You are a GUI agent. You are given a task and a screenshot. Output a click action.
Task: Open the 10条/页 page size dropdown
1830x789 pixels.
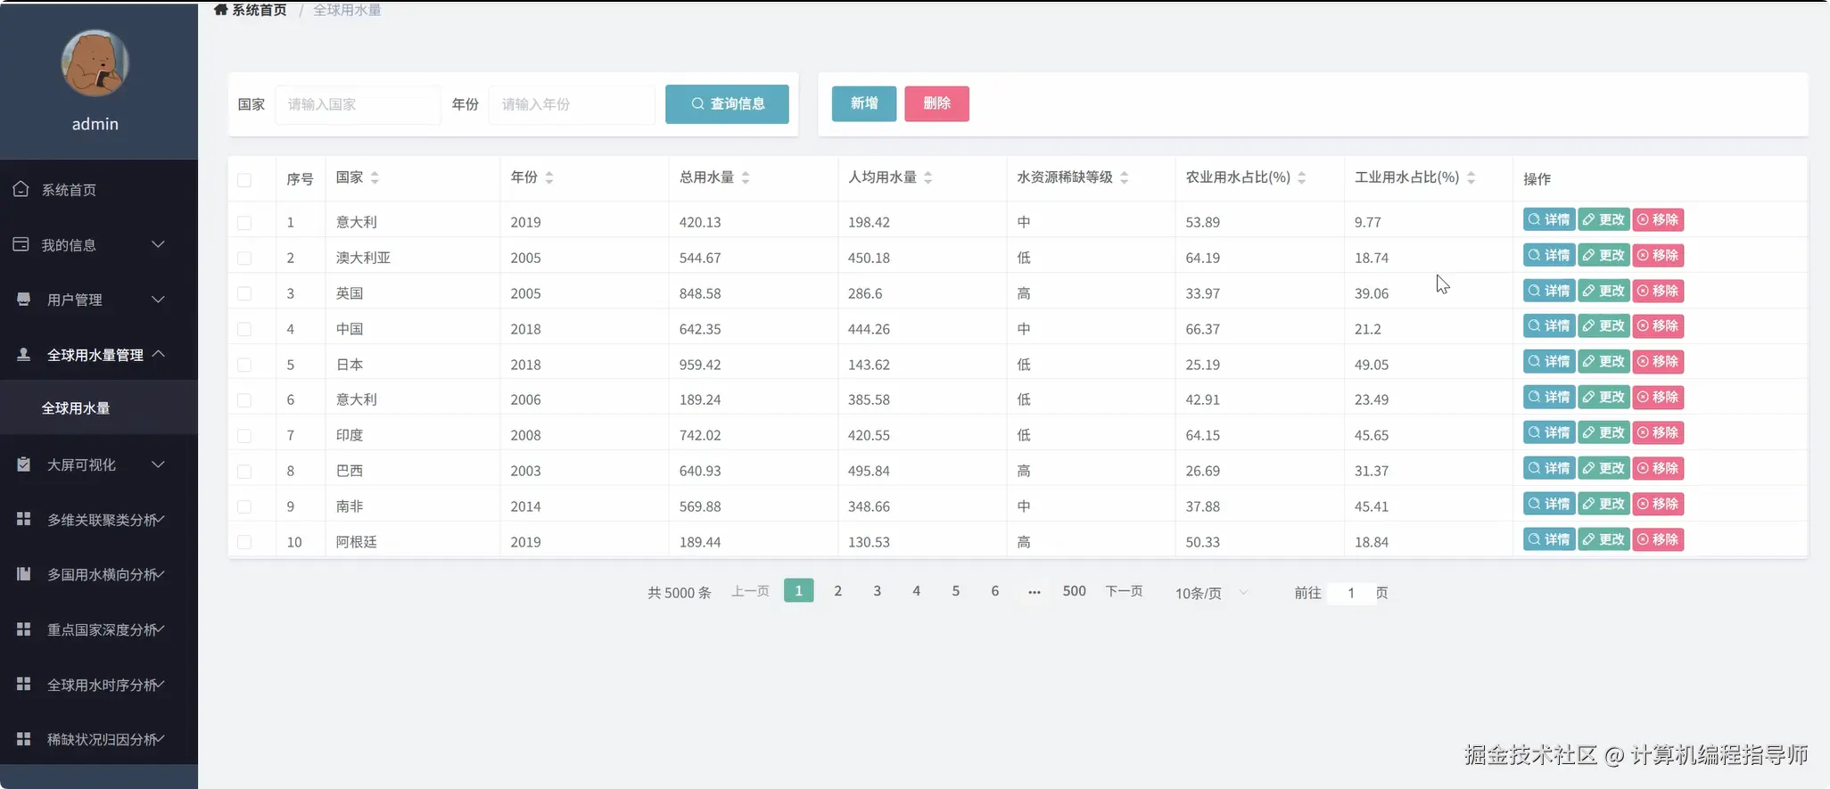[x=1211, y=593]
